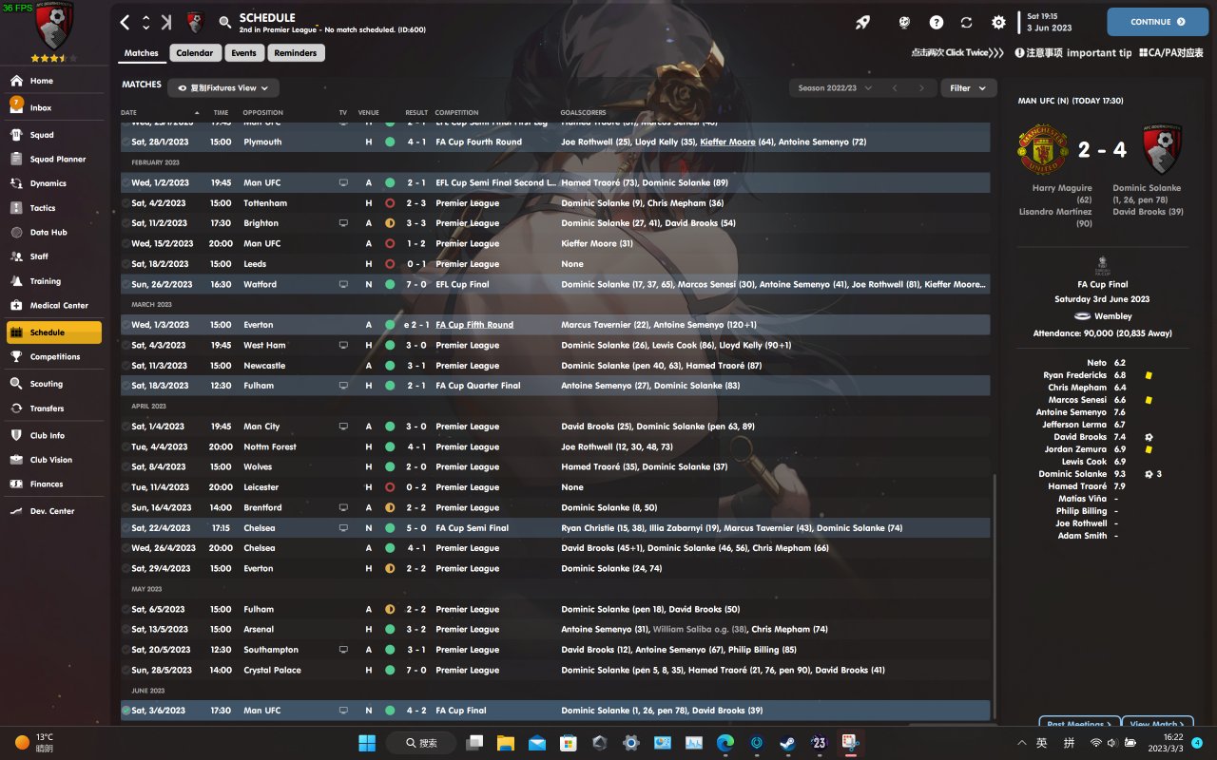The width and height of the screenshot is (1217, 760).
Task: Open the help question mark icon
Action: (937, 22)
